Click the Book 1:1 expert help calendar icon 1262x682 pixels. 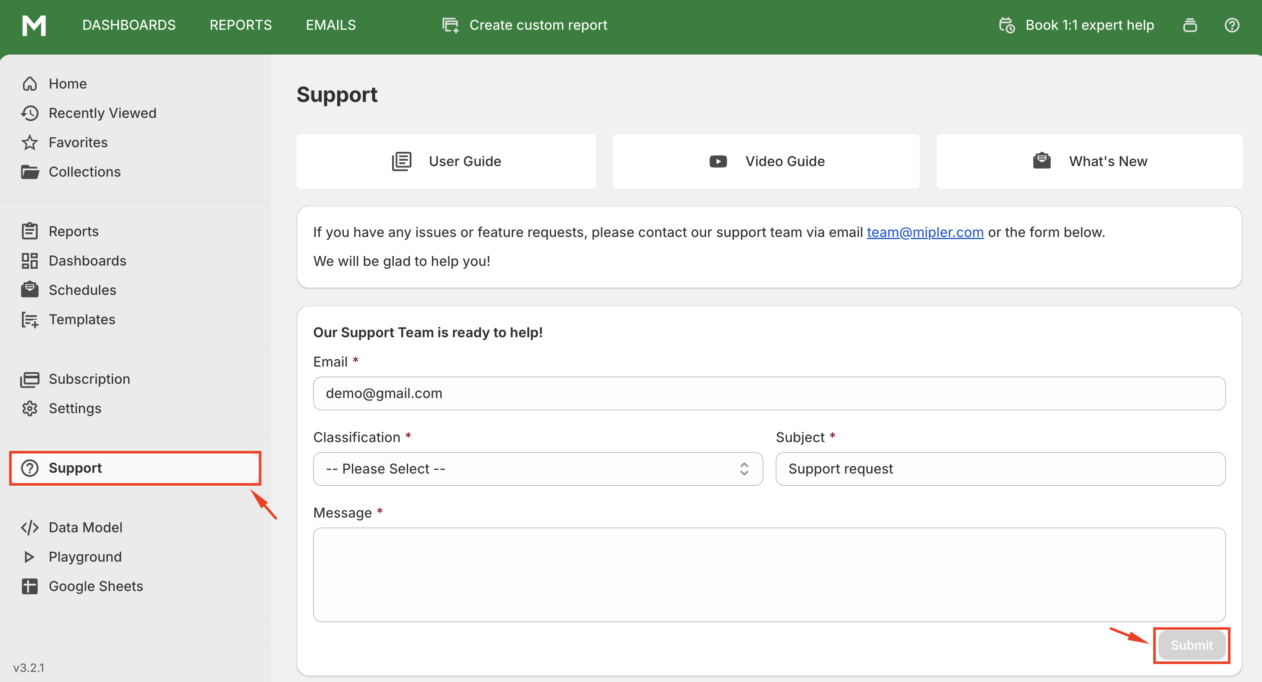[x=1007, y=26]
